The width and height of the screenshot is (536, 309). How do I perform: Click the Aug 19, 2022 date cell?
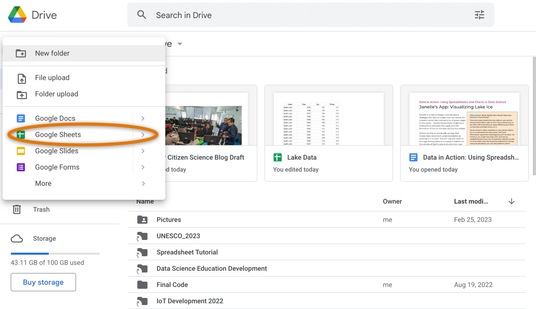(x=473, y=285)
